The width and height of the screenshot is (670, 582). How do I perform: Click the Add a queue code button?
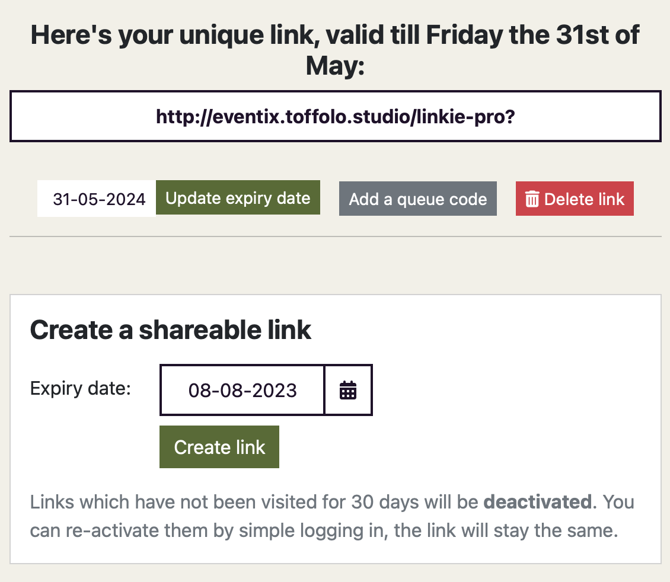coord(417,199)
